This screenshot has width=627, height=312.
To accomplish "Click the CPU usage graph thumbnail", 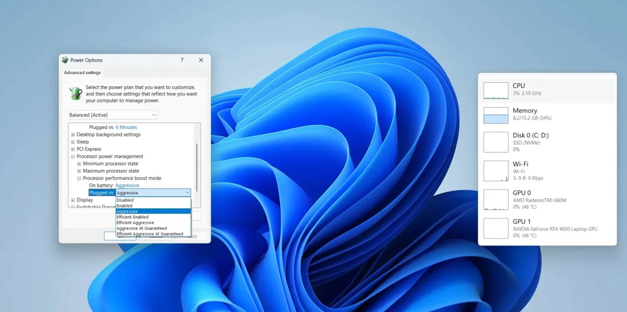I will 496,91.
